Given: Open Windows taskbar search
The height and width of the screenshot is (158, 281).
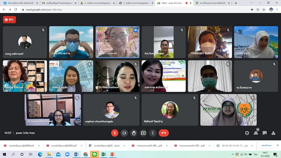Looking at the screenshot, I should click(x=13, y=154).
